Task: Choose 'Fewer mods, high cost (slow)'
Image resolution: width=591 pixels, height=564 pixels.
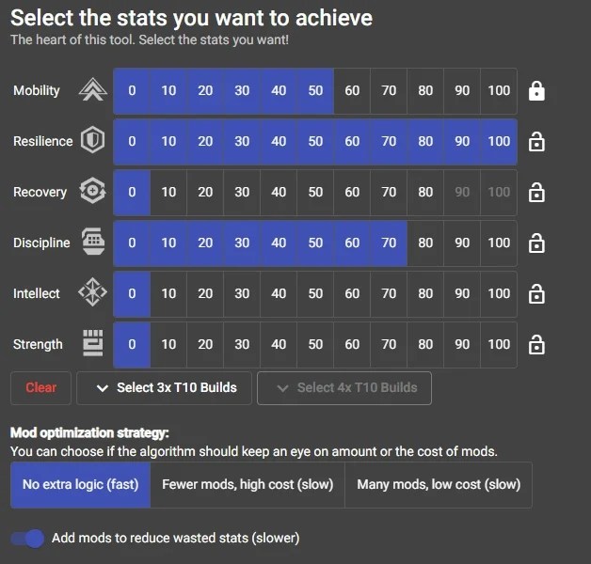Action: click(x=246, y=485)
